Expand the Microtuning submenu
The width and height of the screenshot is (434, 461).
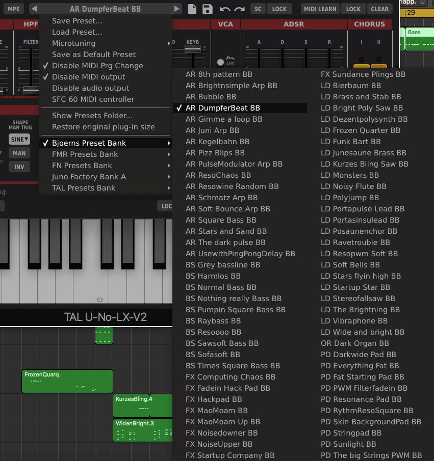pyautogui.click(x=105, y=43)
